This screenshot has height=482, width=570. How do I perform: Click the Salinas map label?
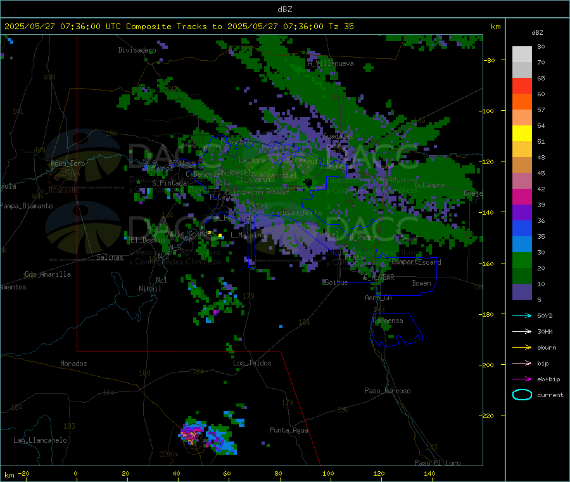coord(110,257)
